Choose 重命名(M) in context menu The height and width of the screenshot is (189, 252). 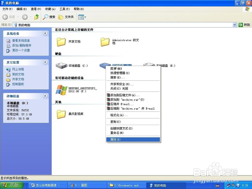[133, 133]
